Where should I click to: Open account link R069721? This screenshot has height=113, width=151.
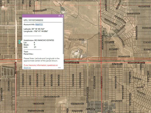pyautogui.click(x=39, y=25)
